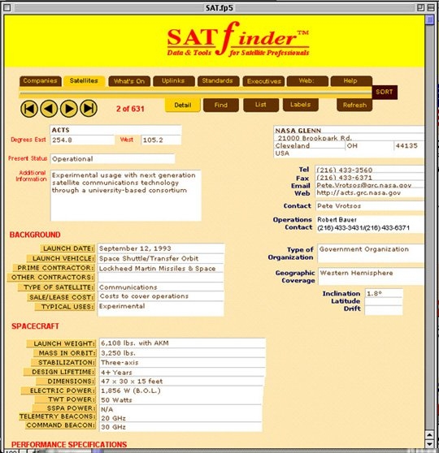The image size is (439, 453).
Task: Click the Cleveland city field
Action: (x=310, y=145)
